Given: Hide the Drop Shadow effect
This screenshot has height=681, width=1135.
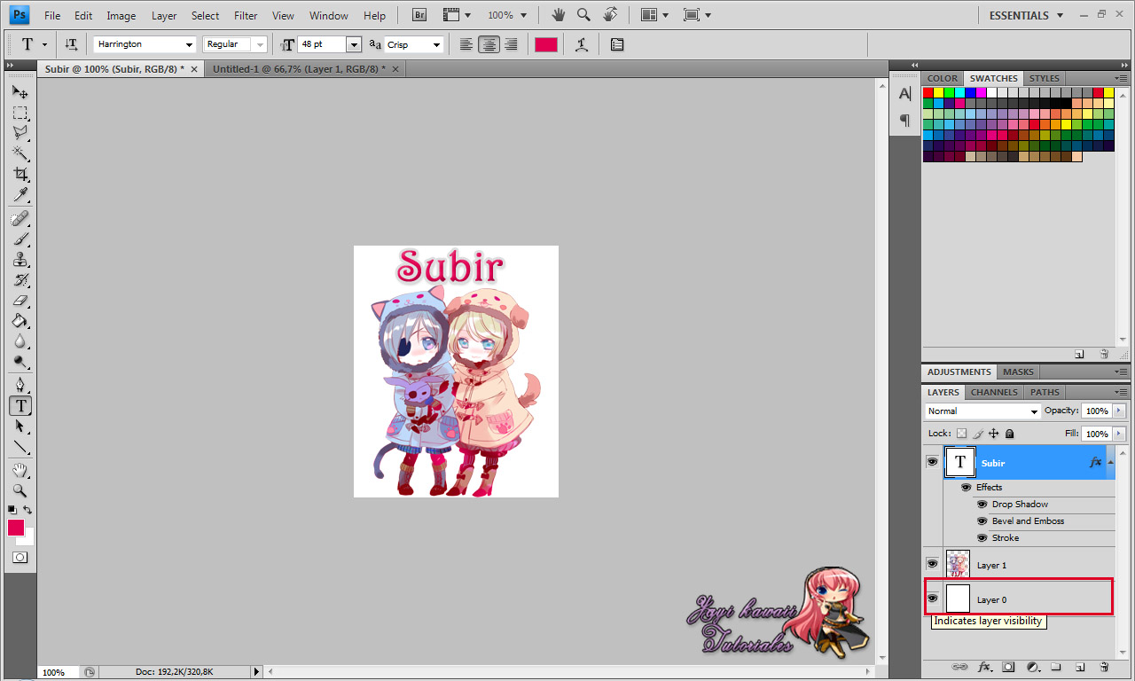Looking at the screenshot, I should (x=982, y=504).
